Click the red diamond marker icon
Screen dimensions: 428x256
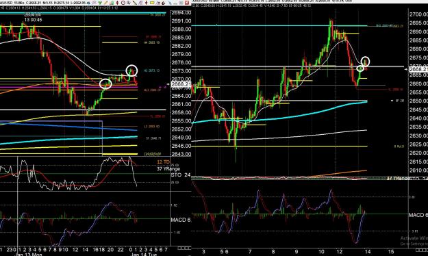pyautogui.click(x=117, y=3)
